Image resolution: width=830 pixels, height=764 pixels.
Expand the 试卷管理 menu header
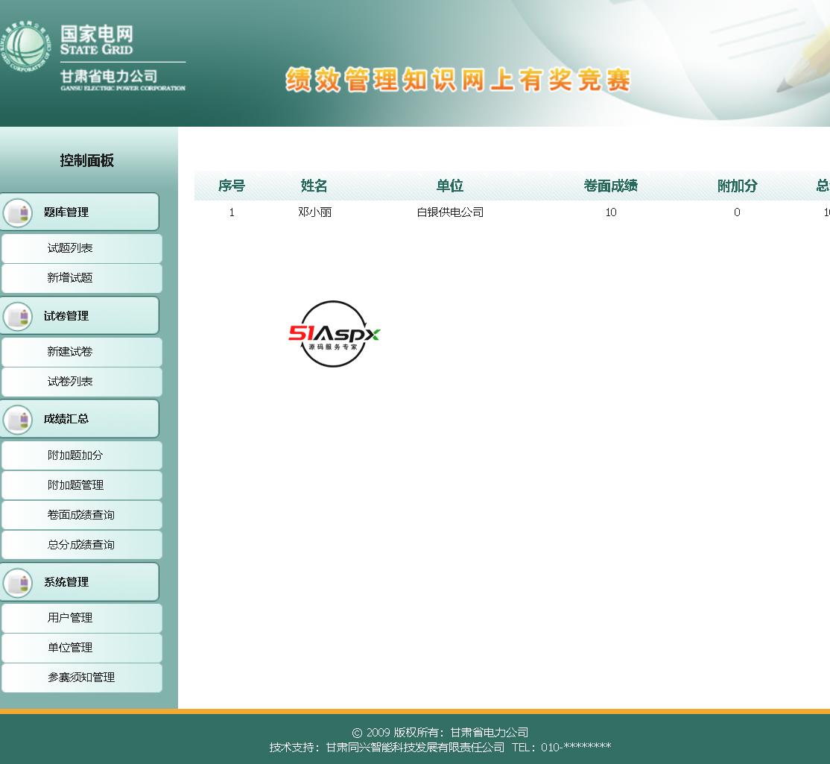point(66,316)
